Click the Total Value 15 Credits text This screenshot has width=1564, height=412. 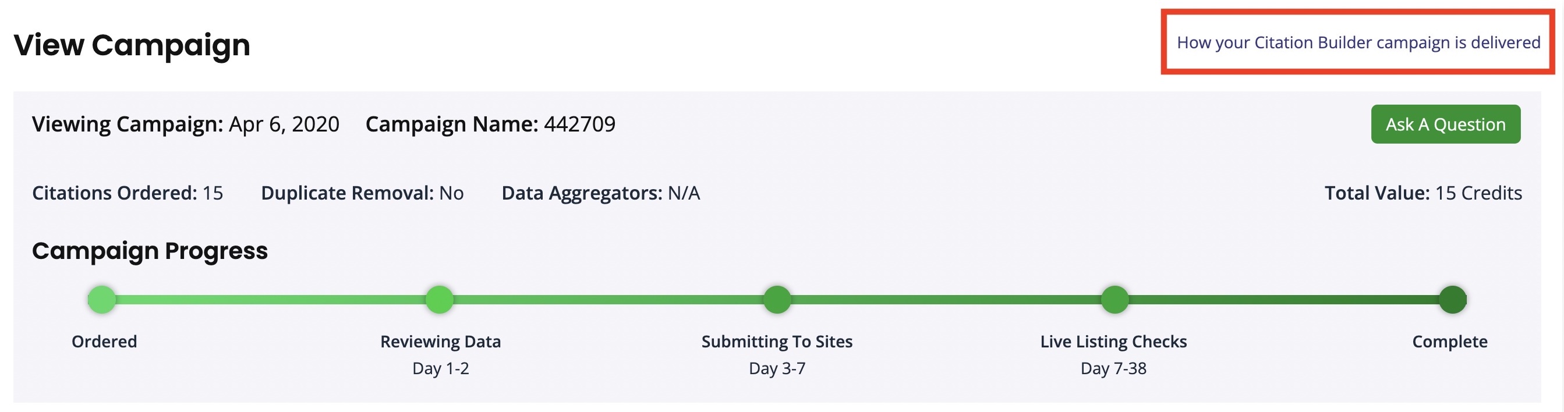coord(1423,193)
